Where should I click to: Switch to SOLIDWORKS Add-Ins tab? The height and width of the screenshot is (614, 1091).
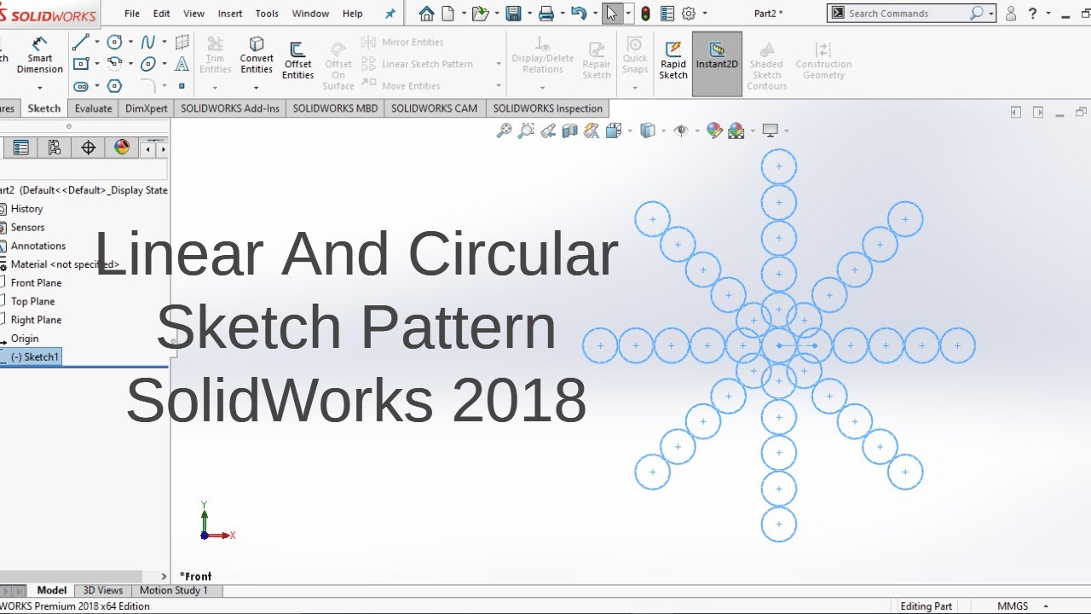point(230,108)
